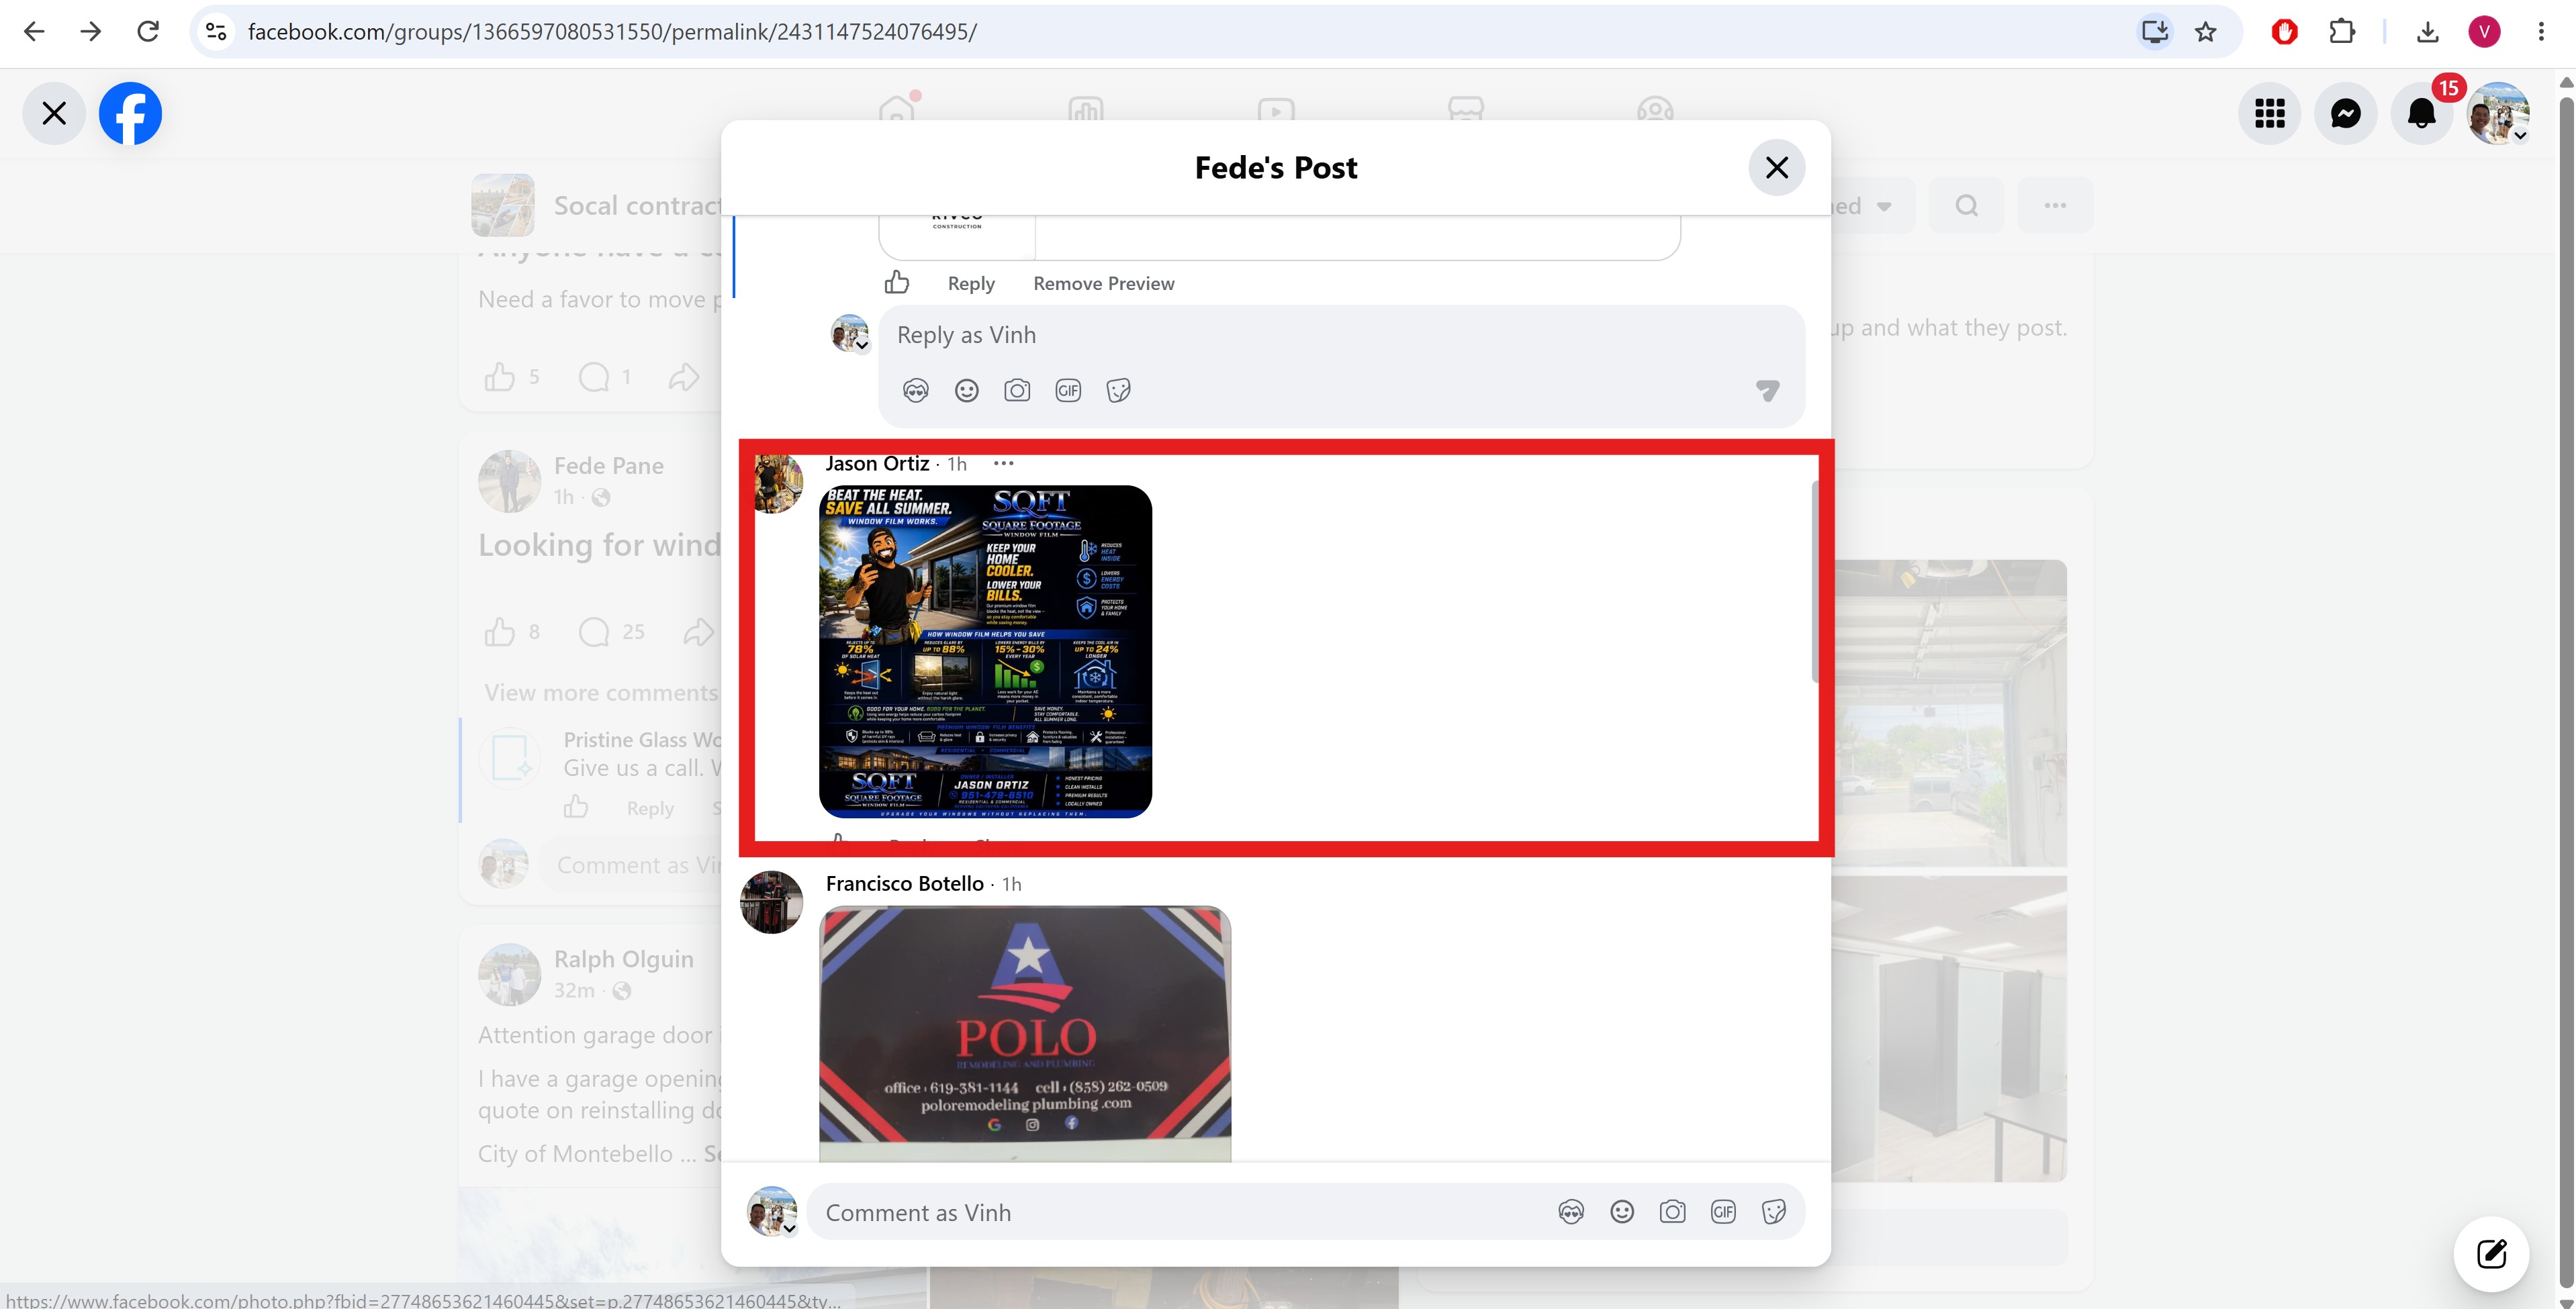Screen dimensions: 2576x1309
Task: Focus the Reply as Vinh text field
Action: point(1342,335)
